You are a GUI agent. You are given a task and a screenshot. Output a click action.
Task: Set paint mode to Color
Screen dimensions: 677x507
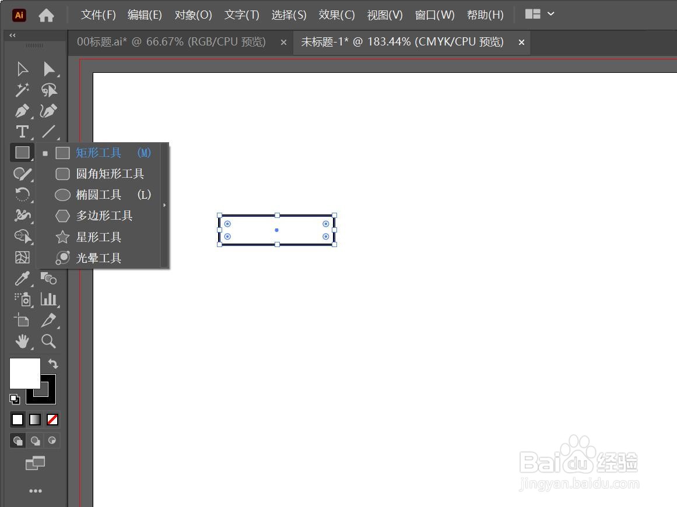(17, 420)
